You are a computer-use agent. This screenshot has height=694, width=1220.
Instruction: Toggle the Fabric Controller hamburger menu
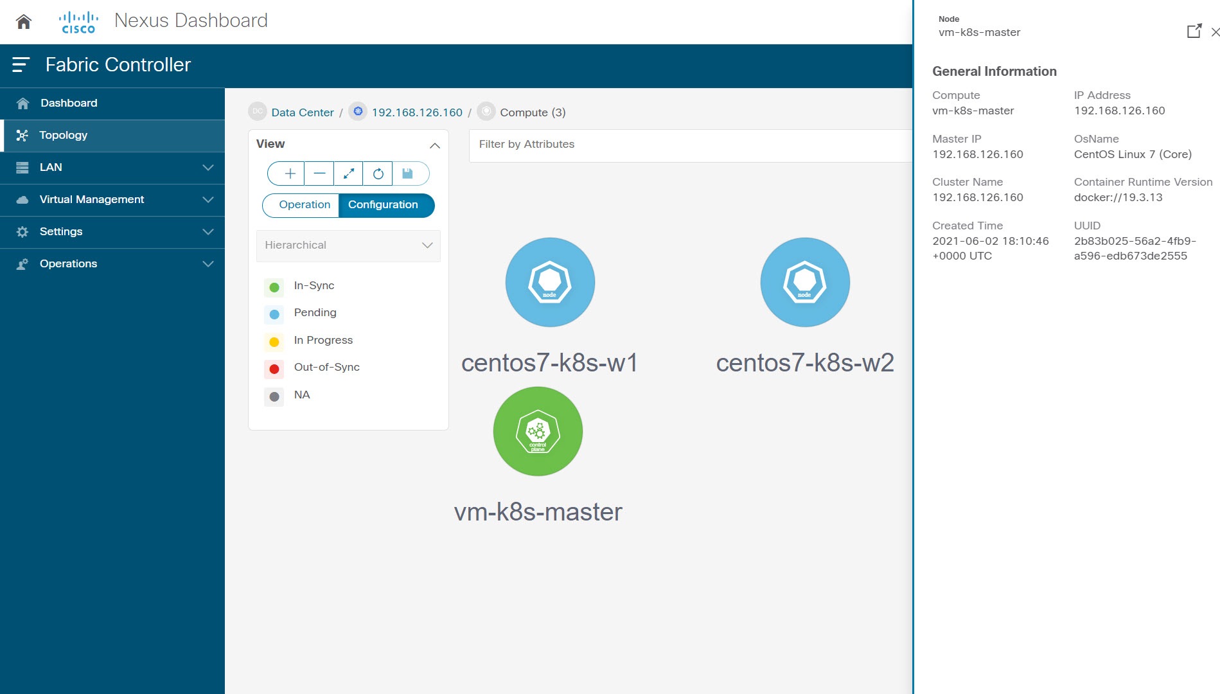[x=21, y=64]
